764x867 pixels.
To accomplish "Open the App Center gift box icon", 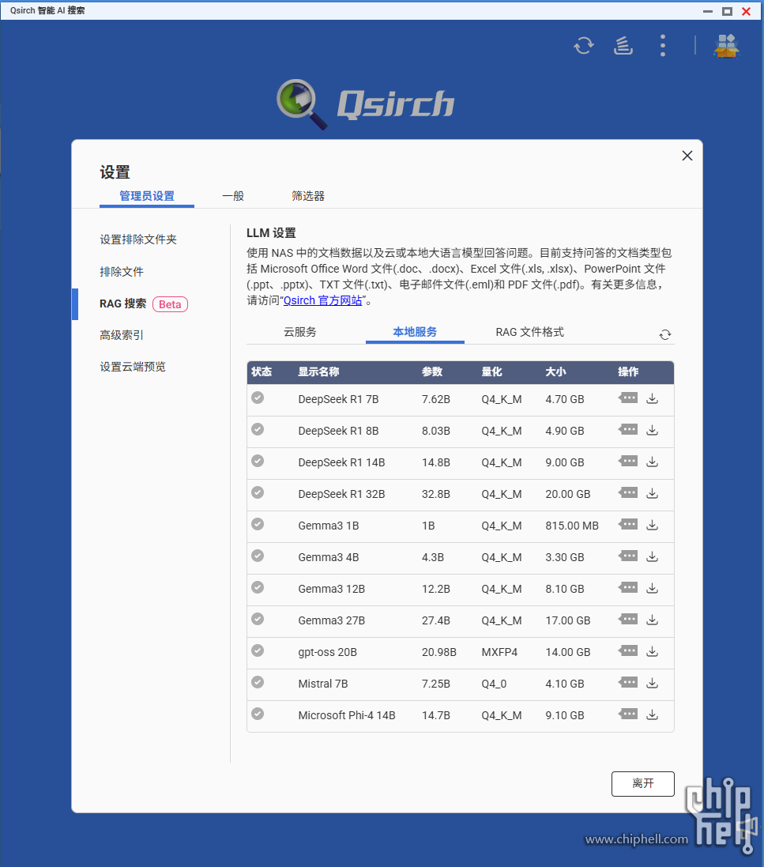I will (725, 46).
